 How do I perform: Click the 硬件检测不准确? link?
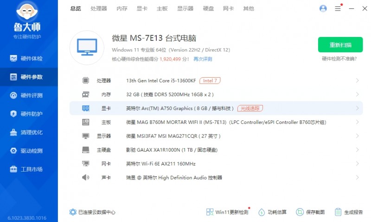pos(339,59)
